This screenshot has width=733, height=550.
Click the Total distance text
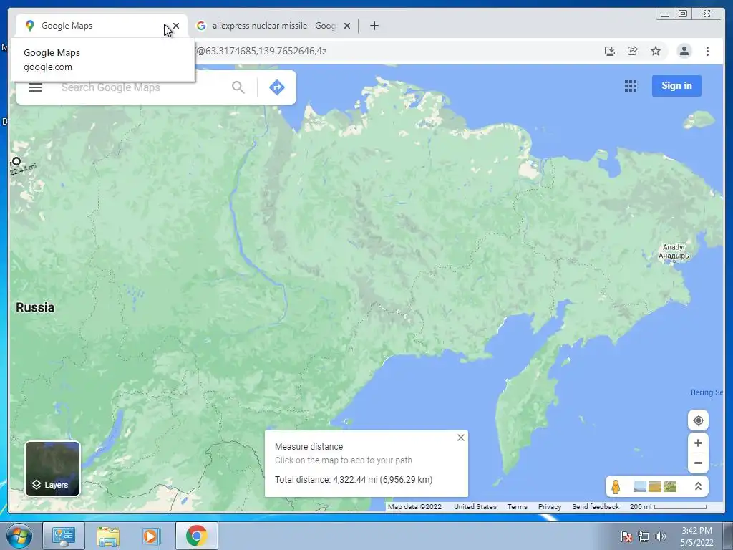pyautogui.click(x=354, y=479)
